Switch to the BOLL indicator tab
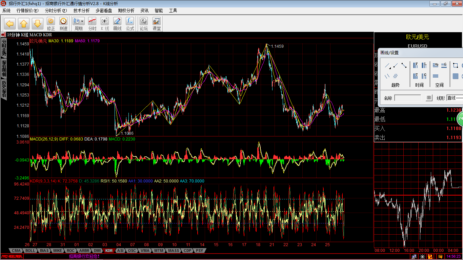Screen dimensions: 463x260 coord(30,251)
